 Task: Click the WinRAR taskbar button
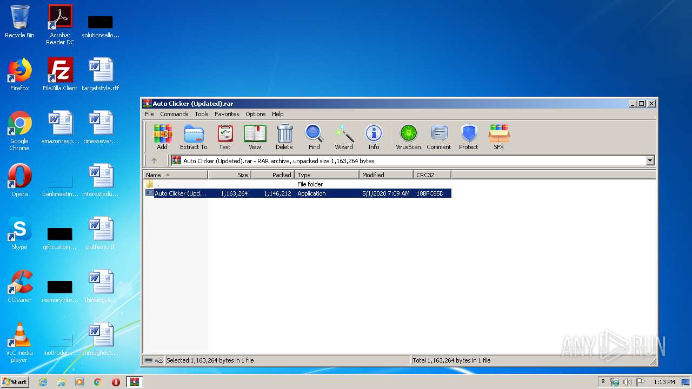point(134,382)
